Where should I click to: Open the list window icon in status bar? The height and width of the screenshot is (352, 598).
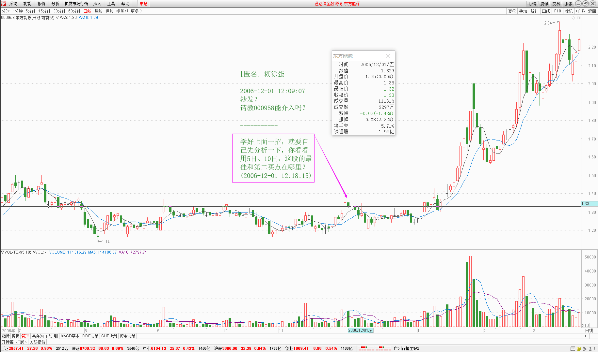pos(573,348)
